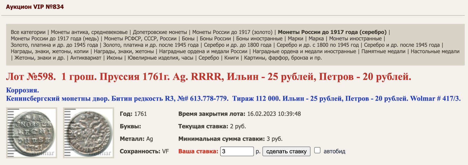Open 'Наградные ордена и медали иностранные'
Screen dimensions: 468x165
pos(304,51)
